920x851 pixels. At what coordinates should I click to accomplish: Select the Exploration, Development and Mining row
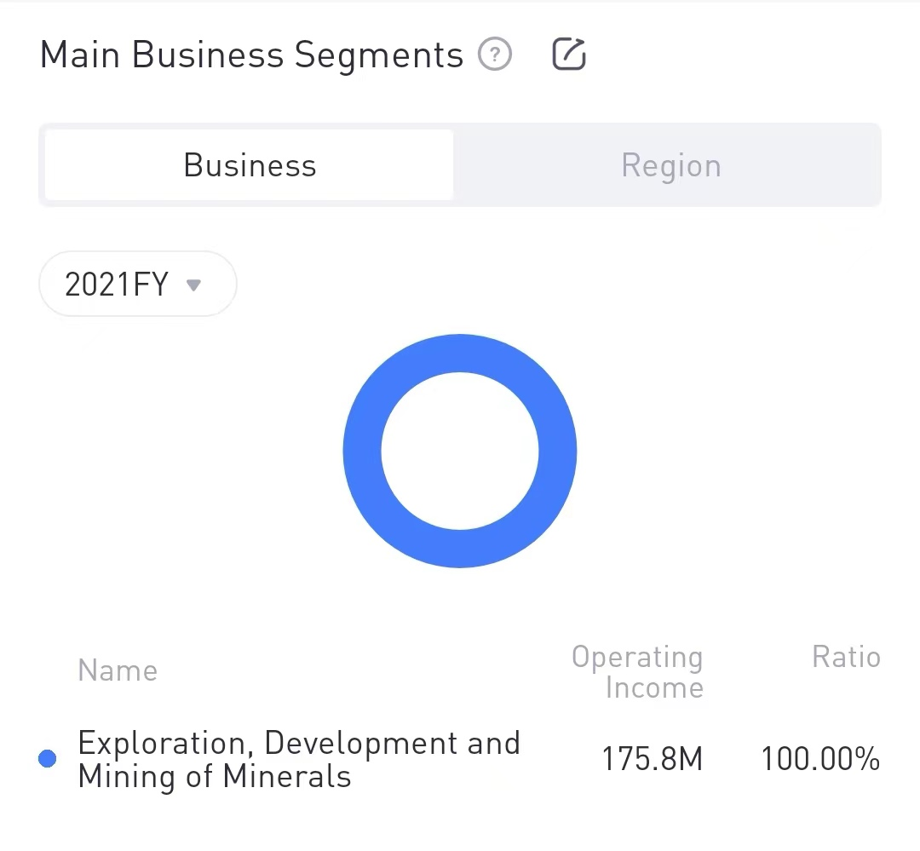click(298, 759)
